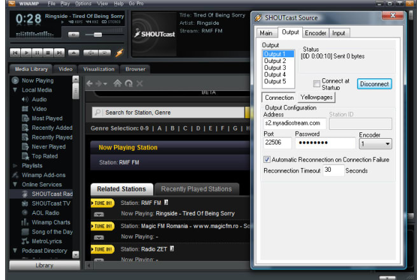The height and width of the screenshot is (280, 420).
Task: Select AOL Radio in Online Services
Action: (45, 213)
